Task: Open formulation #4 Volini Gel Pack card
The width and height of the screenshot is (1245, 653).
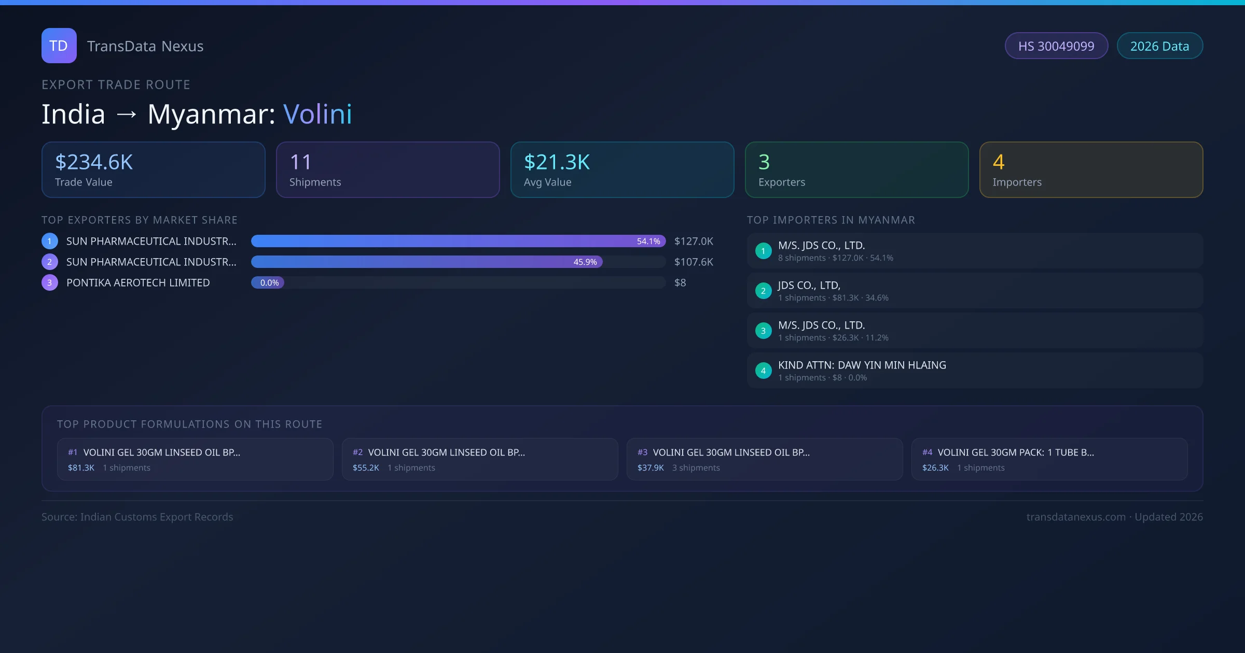Action: click(1049, 459)
